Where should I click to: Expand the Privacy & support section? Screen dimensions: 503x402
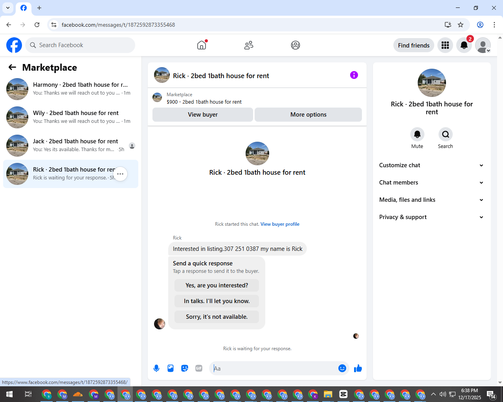pos(431,217)
